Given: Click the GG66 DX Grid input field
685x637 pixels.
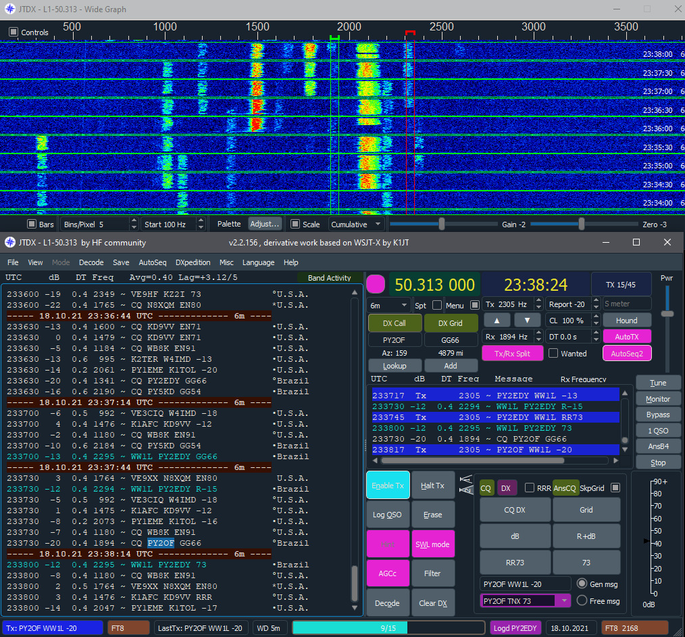Looking at the screenshot, I should [x=450, y=339].
